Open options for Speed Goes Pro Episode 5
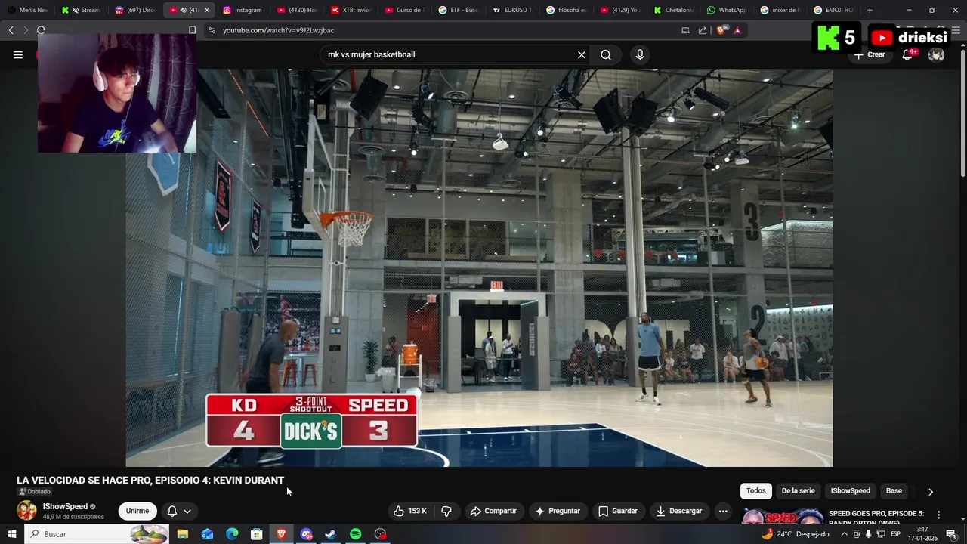The height and width of the screenshot is (544, 967). 938,515
